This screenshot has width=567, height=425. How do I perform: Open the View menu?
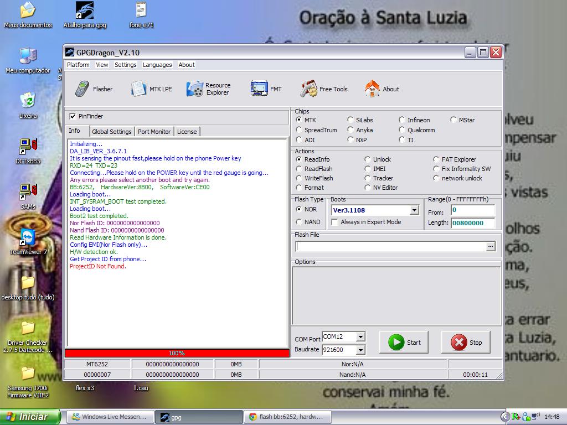[102, 65]
